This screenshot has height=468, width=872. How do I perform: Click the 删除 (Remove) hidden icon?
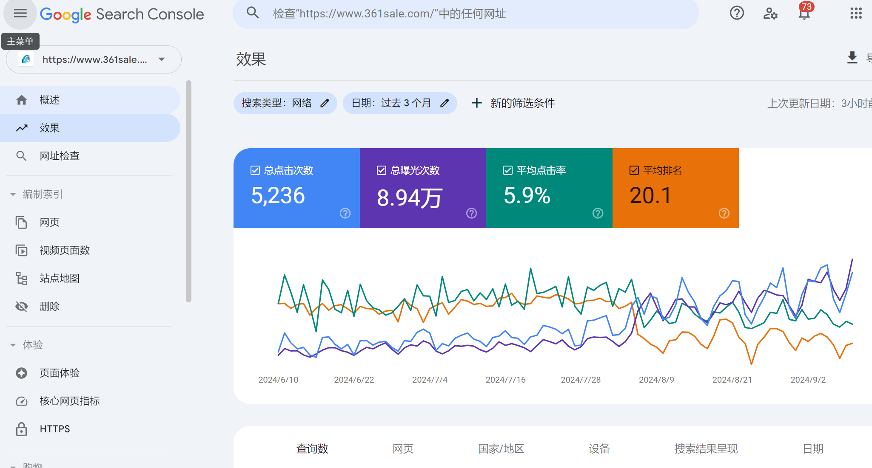tap(21, 305)
